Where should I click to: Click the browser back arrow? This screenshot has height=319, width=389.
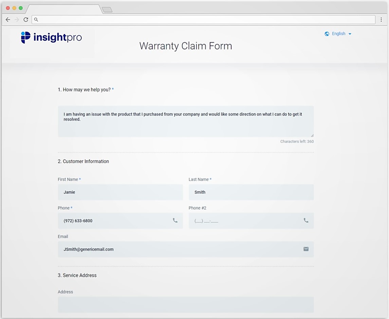coord(8,20)
